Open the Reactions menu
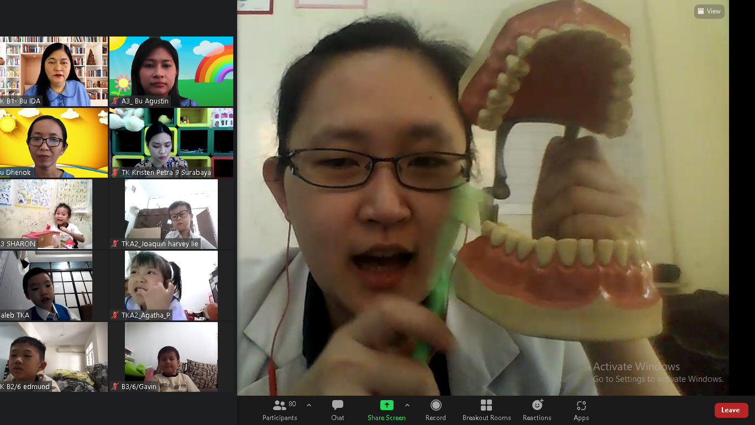The width and height of the screenshot is (755, 425). tap(537, 410)
